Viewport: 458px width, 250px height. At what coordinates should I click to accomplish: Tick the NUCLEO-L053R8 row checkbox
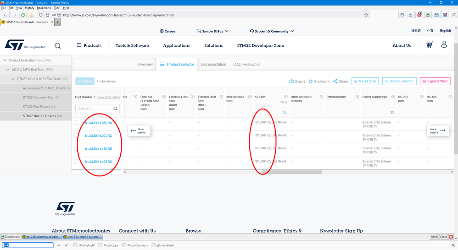pos(76,123)
